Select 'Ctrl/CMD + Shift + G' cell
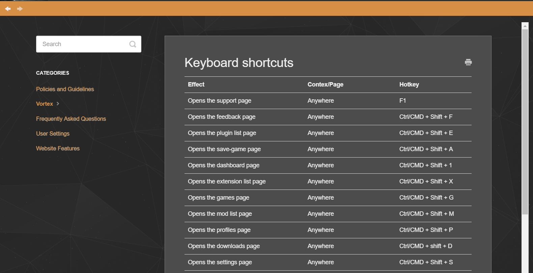Image resolution: width=533 pixels, height=273 pixels. click(426, 198)
